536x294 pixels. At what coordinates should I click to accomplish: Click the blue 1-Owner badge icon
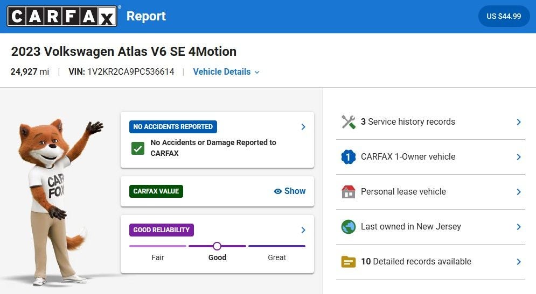pos(349,157)
